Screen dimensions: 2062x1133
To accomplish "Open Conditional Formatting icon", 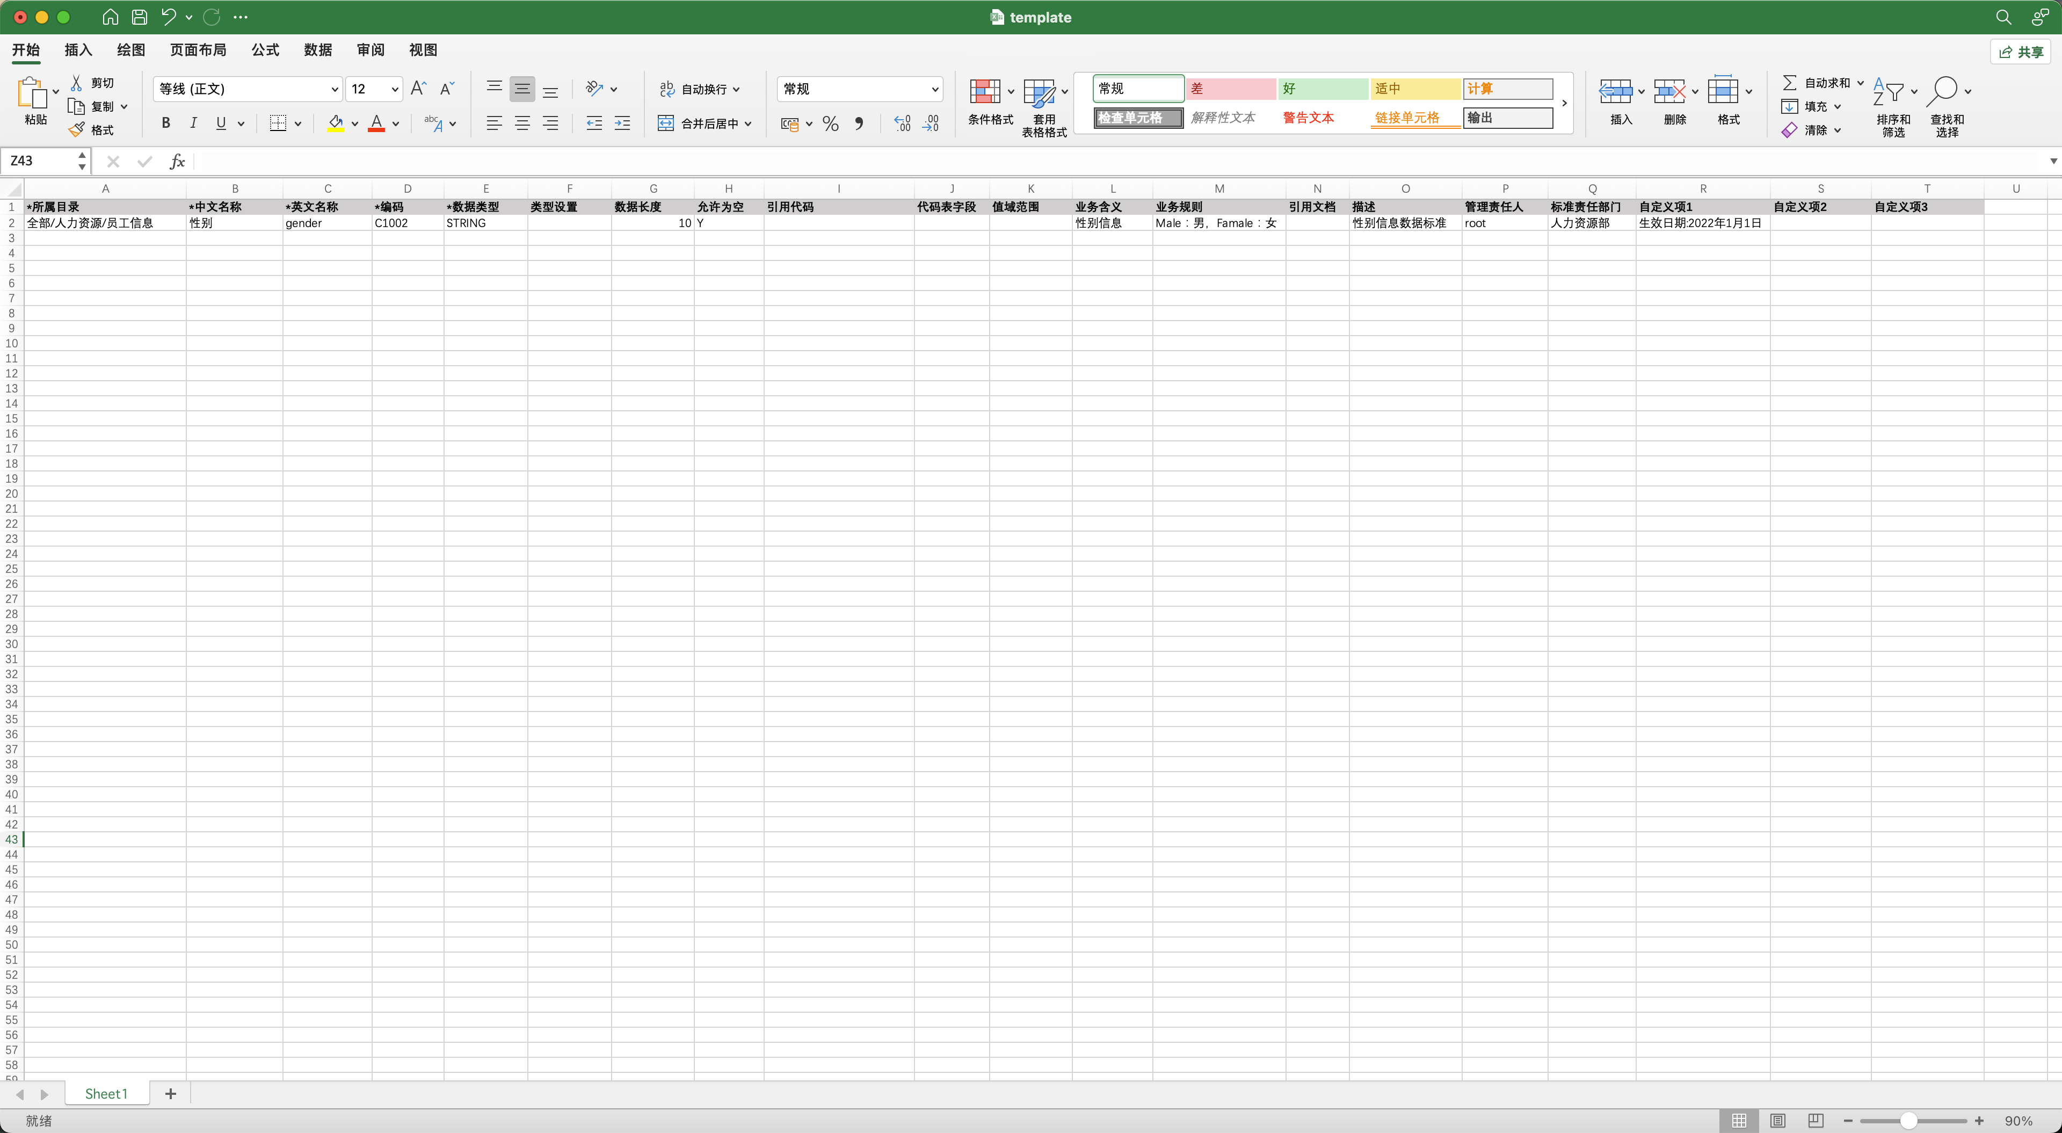I will (985, 91).
